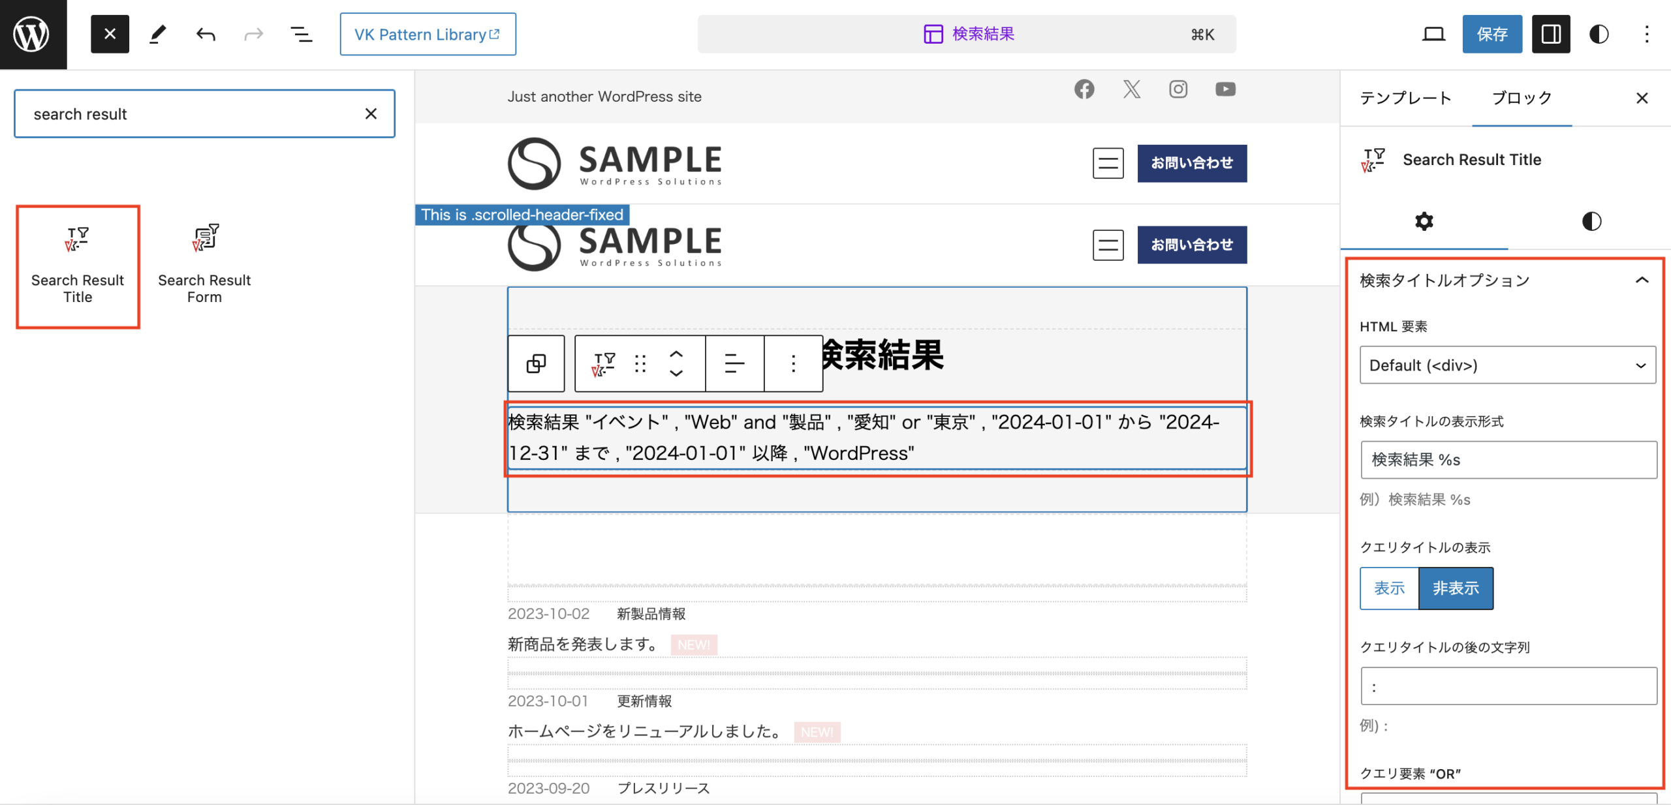The height and width of the screenshot is (805, 1671).
Task: Open the document overview list view
Action: click(x=301, y=34)
